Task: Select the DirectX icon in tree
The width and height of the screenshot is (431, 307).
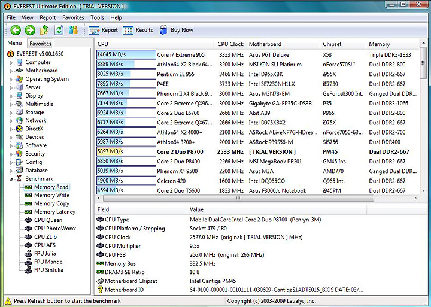Action: point(19,129)
